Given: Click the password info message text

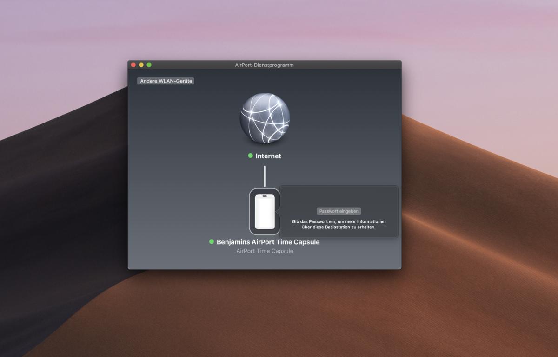Looking at the screenshot, I should tap(339, 224).
